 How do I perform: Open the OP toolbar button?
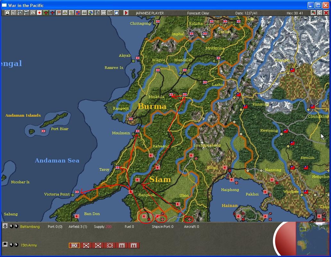(x=103, y=13)
